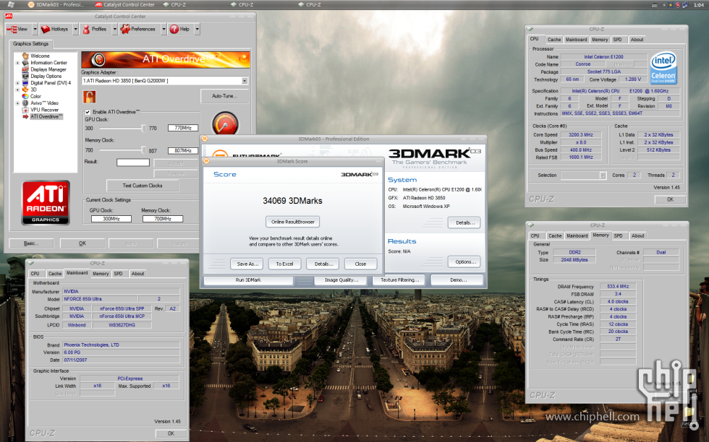Click Run 3DMark button
The image size is (709, 442).
coord(248,280)
